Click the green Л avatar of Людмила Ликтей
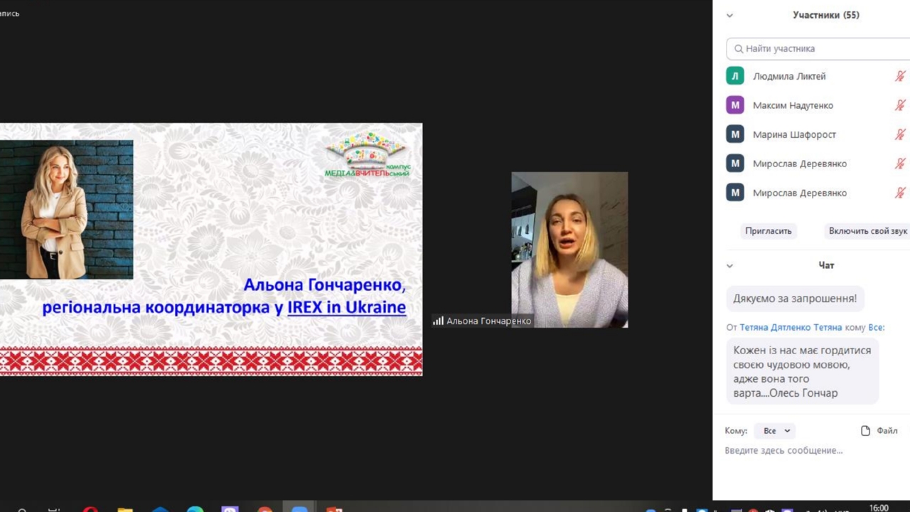The height and width of the screenshot is (512, 910). [x=735, y=76]
